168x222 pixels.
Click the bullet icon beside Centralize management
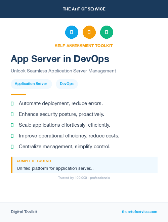coord(12,147)
